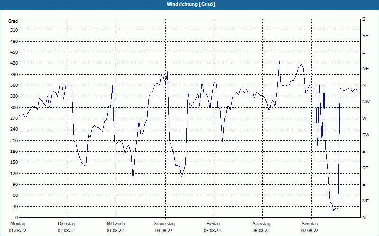Select the '480' value on the left axis
Screen dimensions: 379x236
pyautogui.click(x=14, y=42)
